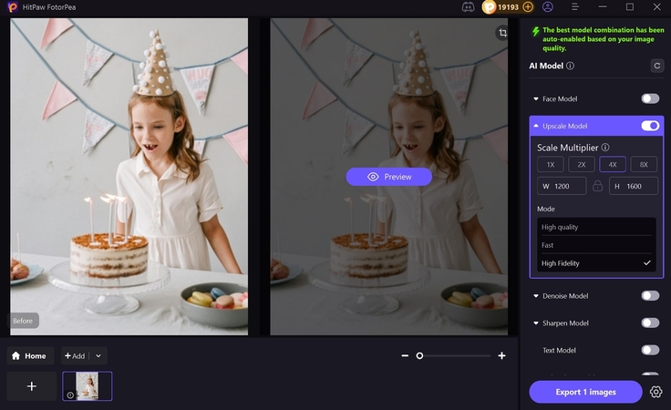Click the Home house icon
This screenshot has height=410, width=671.
[15, 355]
